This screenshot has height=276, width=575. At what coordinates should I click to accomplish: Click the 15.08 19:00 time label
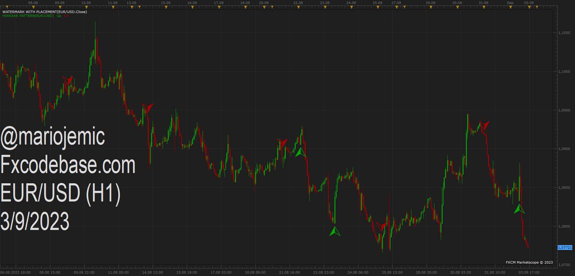(x=187, y=272)
